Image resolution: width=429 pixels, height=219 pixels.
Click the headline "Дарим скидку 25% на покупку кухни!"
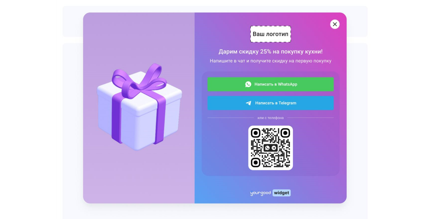[x=271, y=52]
